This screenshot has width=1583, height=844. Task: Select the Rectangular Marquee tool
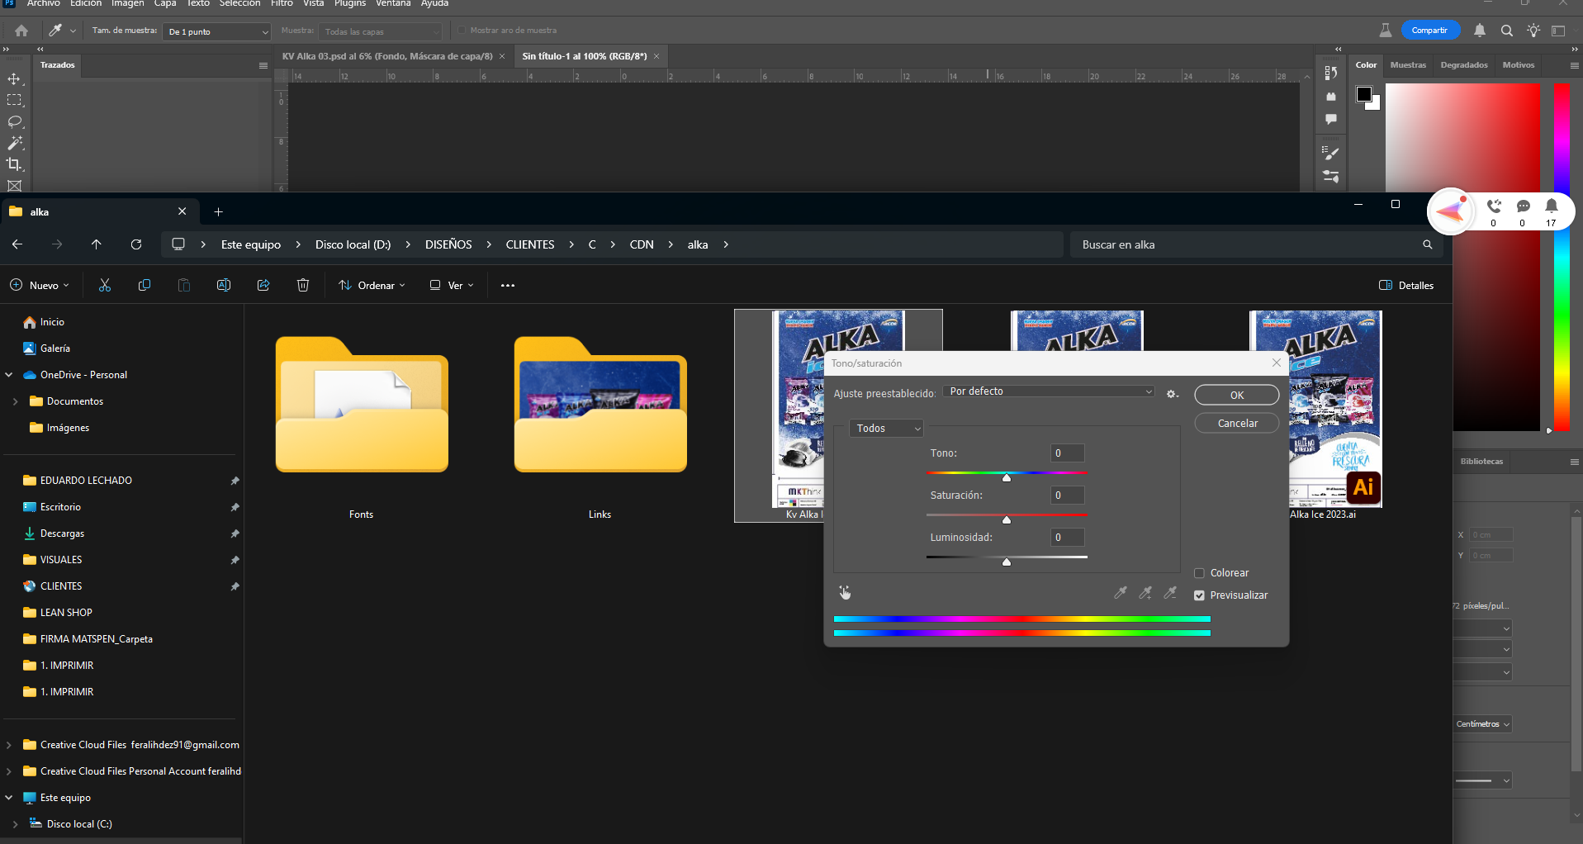(14, 100)
